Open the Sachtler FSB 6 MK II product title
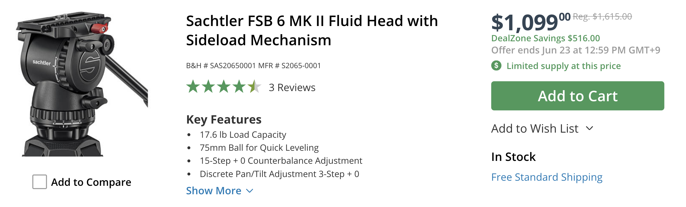686x207 pixels. tap(312, 31)
